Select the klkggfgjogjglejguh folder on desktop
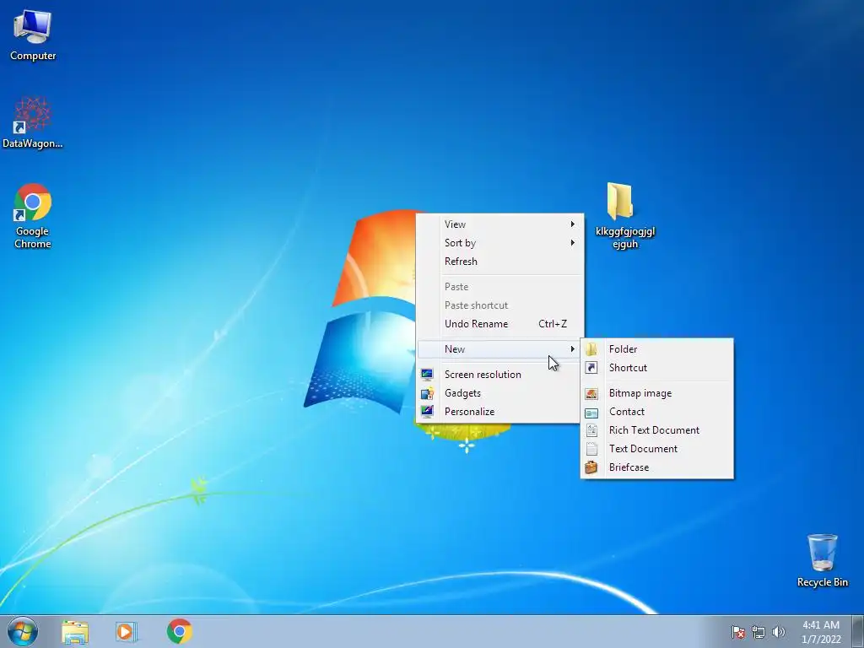Image resolution: width=864 pixels, height=648 pixels. click(625, 215)
